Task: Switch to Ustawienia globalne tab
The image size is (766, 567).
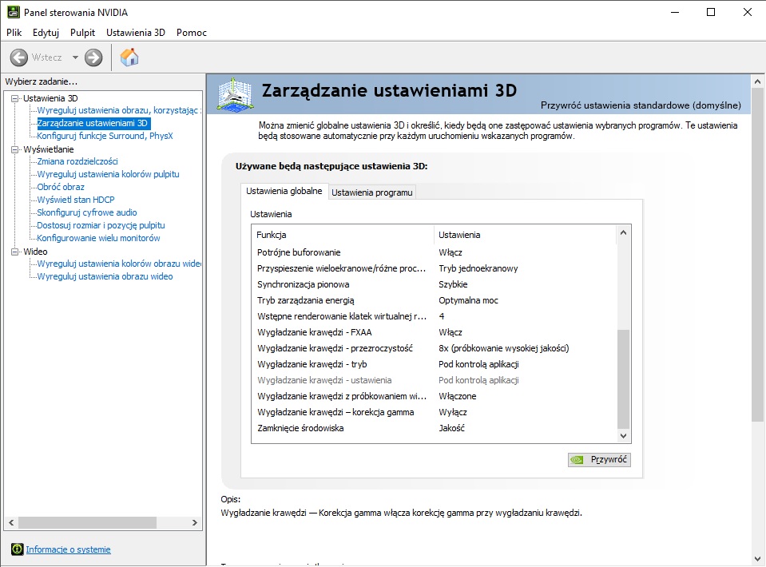Action: point(284,191)
